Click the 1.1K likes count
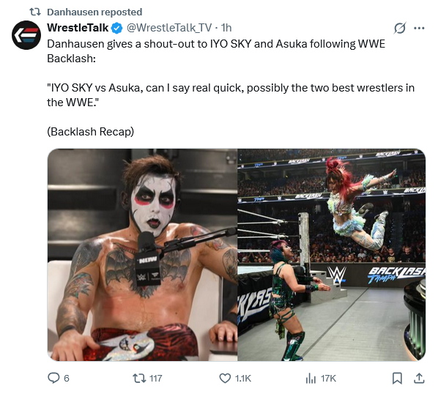The width and height of the screenshot is (438, 394). click(243, 379)
